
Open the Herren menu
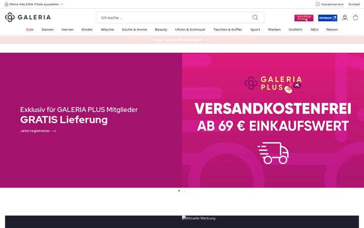[x=68, y=29]
